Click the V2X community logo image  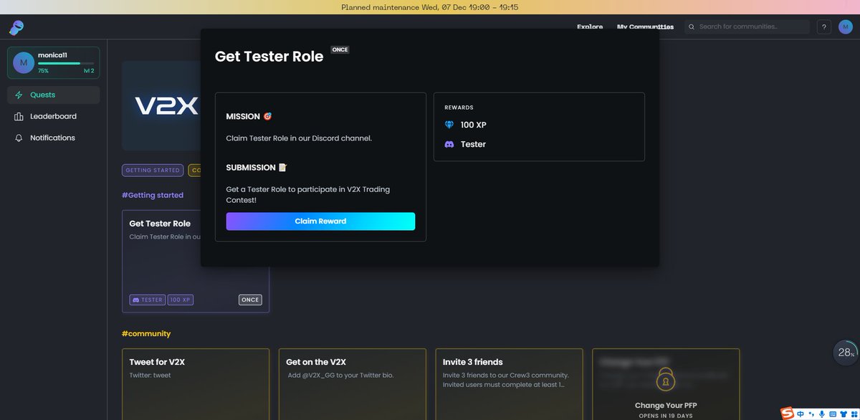click(161, 105)
